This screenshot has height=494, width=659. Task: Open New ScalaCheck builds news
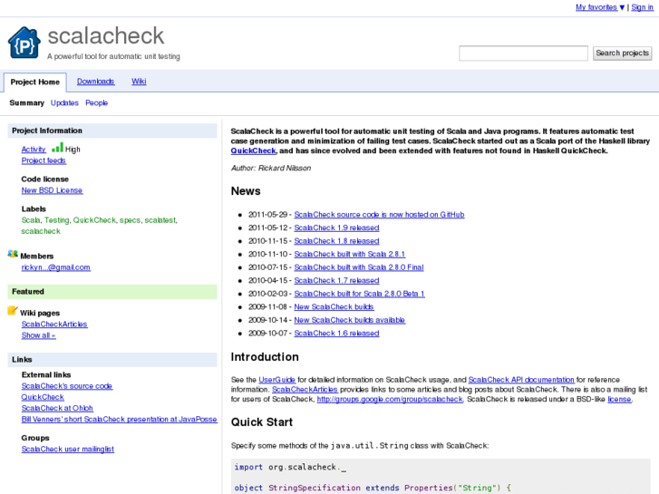pos(334,307)
